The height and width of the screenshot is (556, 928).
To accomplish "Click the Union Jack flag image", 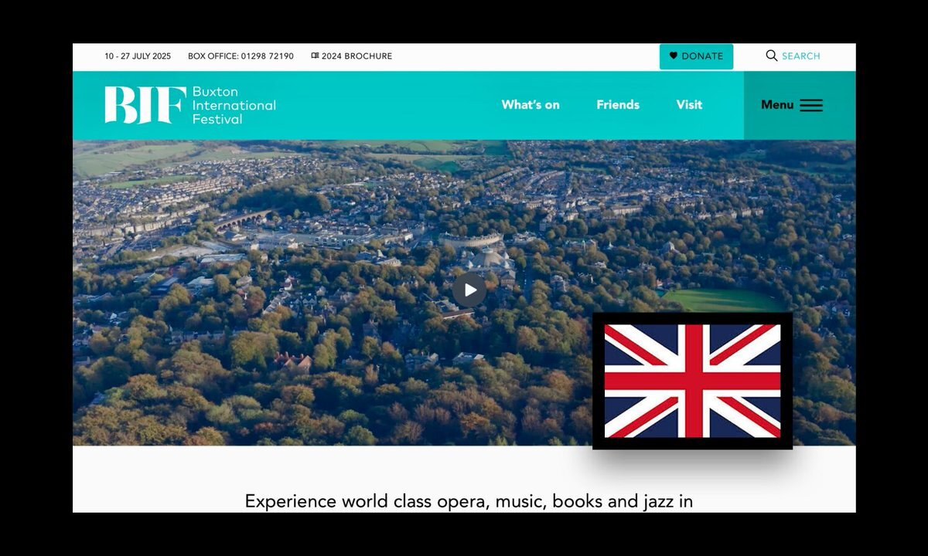I will coord(692,381).
